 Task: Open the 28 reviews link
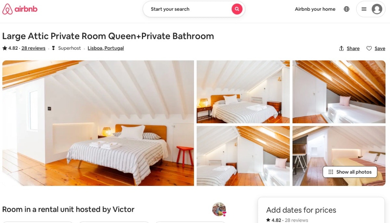[x=33, y=48]
